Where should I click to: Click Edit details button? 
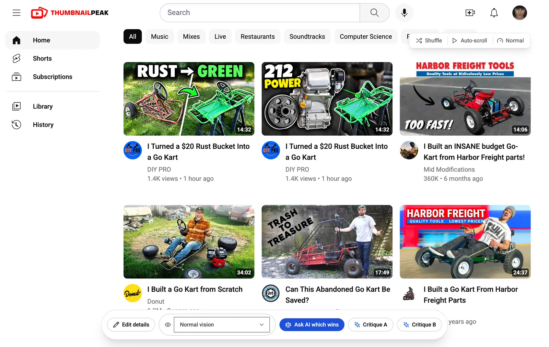[131, 325]
